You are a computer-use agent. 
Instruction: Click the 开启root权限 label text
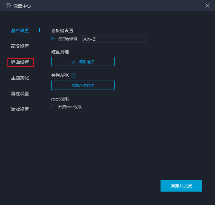pos(70,106)
